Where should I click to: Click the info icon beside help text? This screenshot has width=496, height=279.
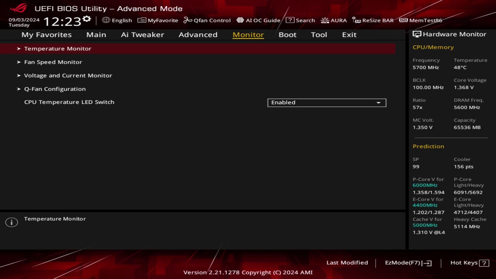12,222
